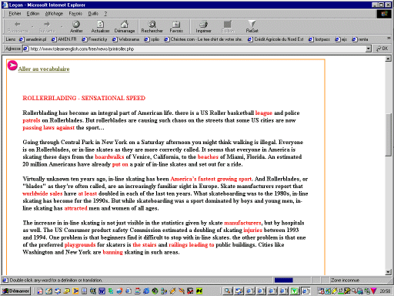Click the red word 'manufacturers'
This screenshot has height=296, width=394.
(x=242, y=223)
